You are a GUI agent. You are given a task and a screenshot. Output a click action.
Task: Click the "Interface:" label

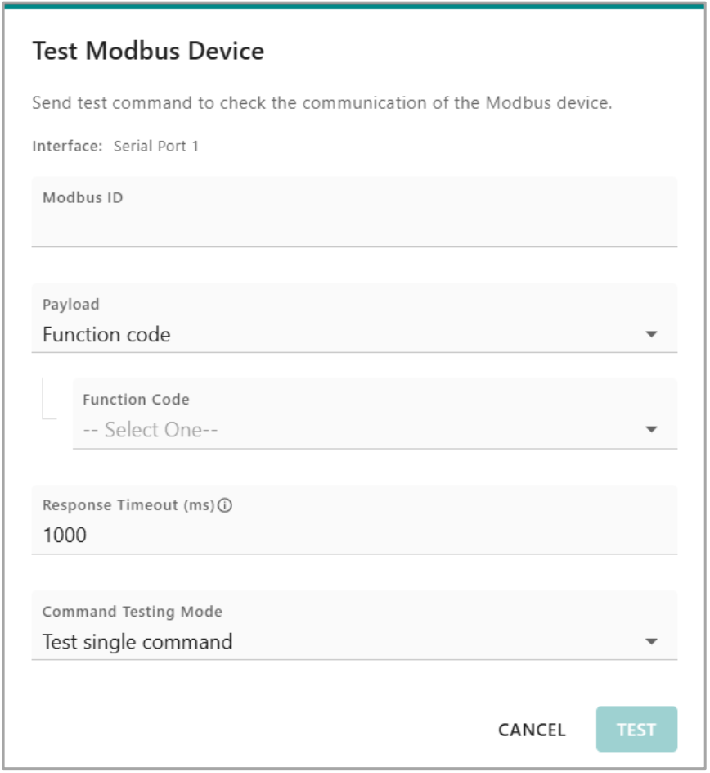click(x=67, y=147)
